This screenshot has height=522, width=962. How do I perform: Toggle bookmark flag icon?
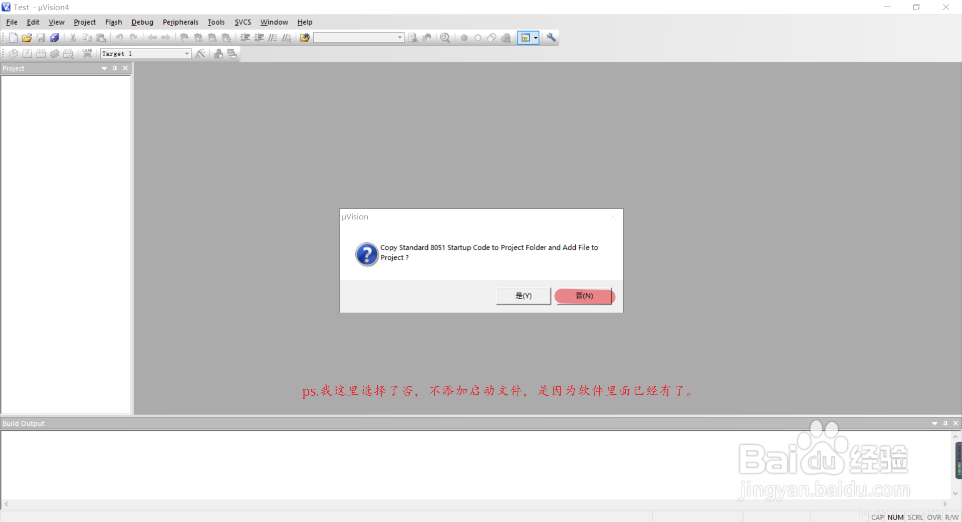click(184, 38)
